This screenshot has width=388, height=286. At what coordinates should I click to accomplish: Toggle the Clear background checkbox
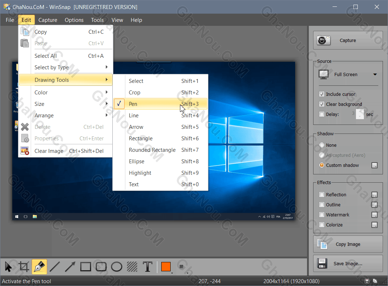pyautogui.click(x=322, y=104)
